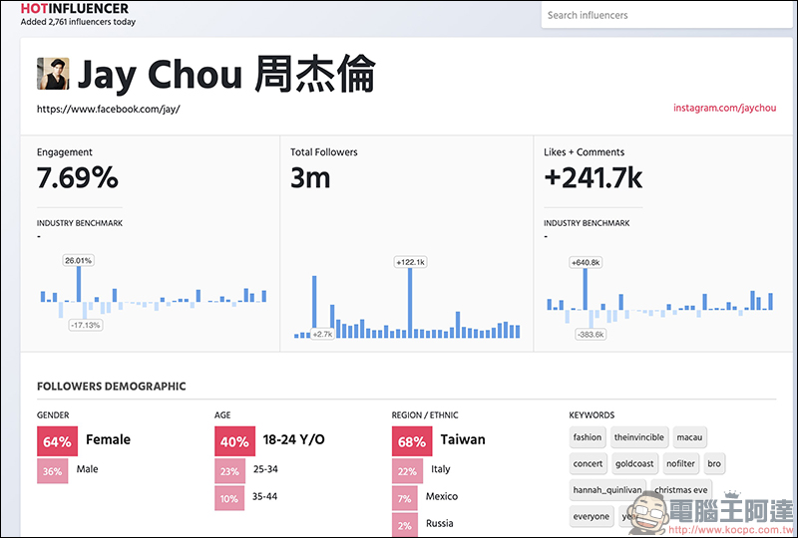Click the Female gender label
798x538 pixels.
[108, 439]
